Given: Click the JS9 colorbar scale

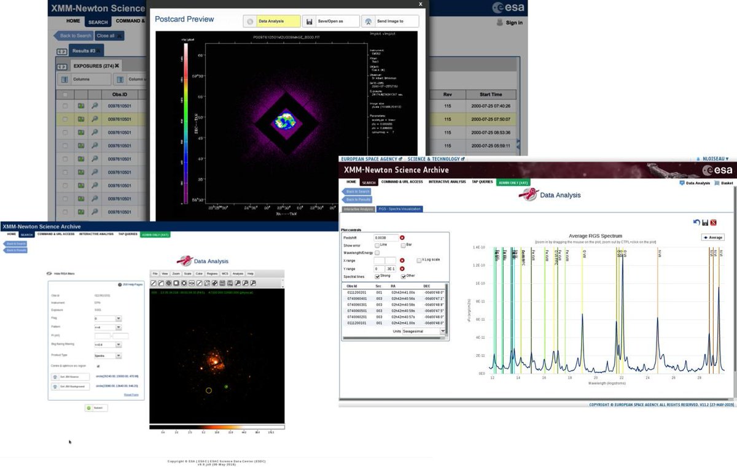Looking at the screenshot, I should [217, 426].
